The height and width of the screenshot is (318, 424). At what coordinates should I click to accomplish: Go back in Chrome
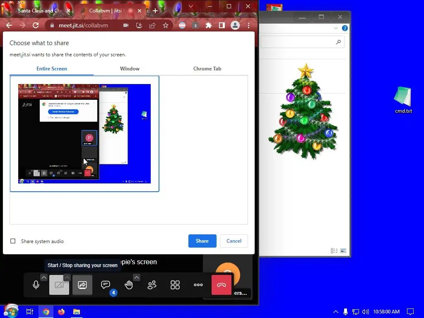(9, 25)
